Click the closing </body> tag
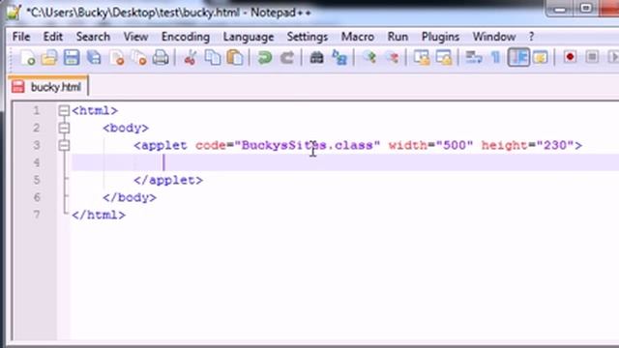 click(x=130, y=197)
